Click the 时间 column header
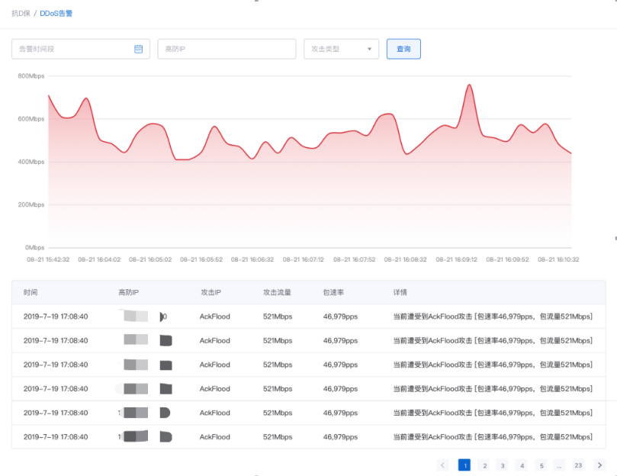This screenshot has width=617, height=476. (31, 292)
